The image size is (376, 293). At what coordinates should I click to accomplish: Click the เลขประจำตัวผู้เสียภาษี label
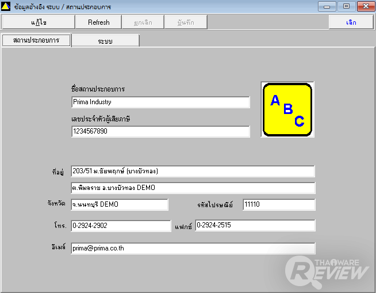(101, 119)
